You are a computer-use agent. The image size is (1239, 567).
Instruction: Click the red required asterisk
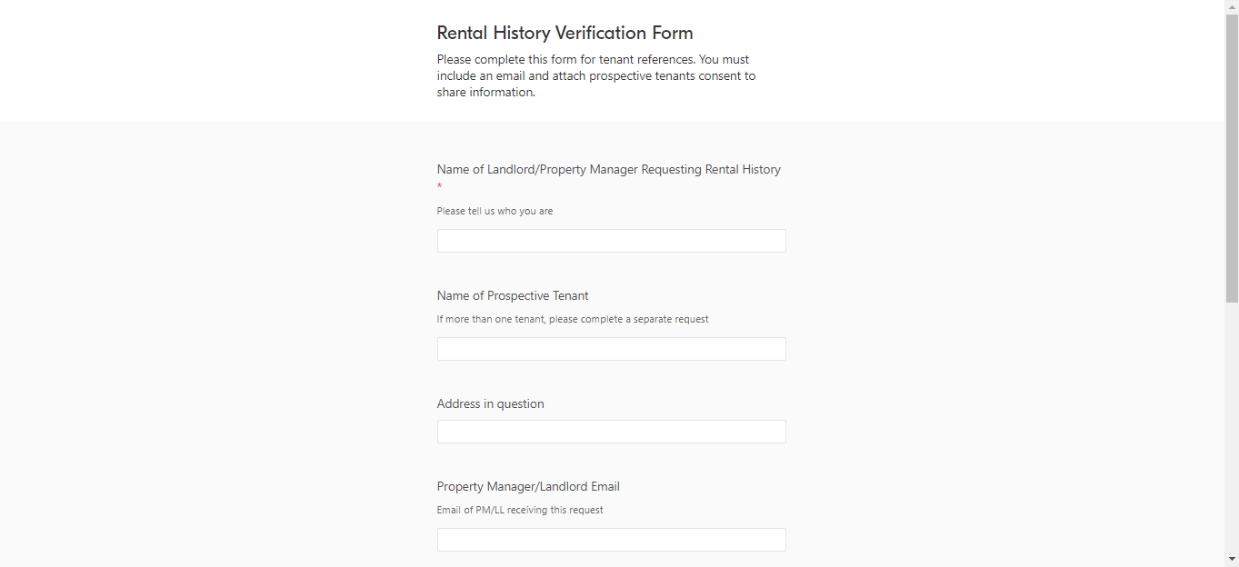click(x=440, y=187)
